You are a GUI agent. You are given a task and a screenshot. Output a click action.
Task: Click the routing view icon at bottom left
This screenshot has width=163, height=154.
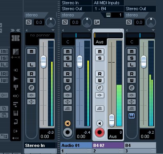pyautogui.click(x=4, y=136)
